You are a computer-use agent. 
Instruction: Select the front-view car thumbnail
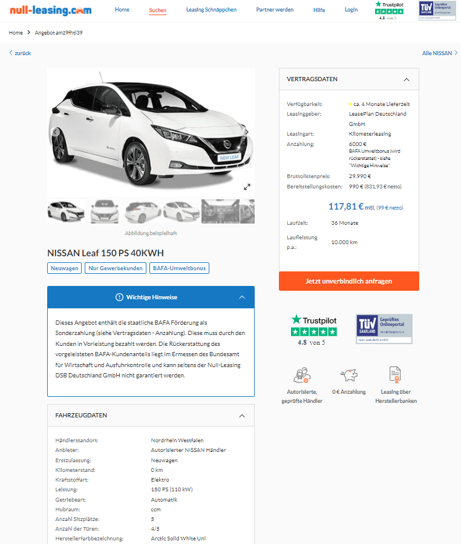click(105, 211)
